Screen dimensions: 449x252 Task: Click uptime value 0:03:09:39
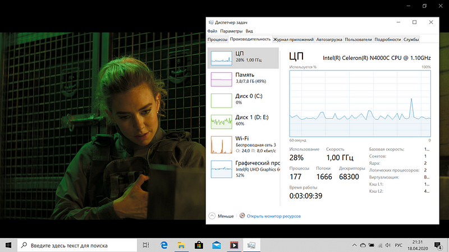pyautogui.click(x=305, y=195)
